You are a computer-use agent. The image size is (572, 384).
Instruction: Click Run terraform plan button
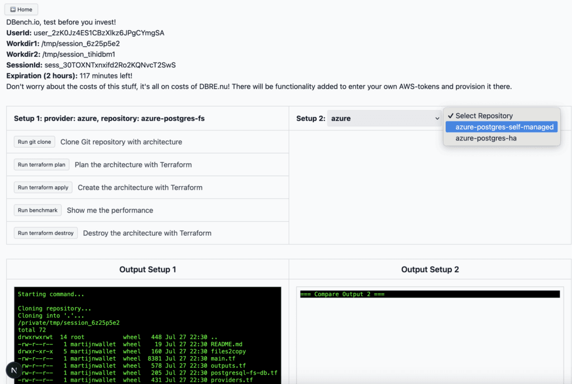pyautogui.click(x=41, y=164)
